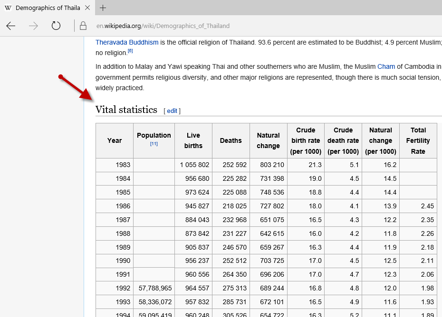The image size is (442, 317).
Task: Click population value 58,336,072
Action: tap(155, 302)
